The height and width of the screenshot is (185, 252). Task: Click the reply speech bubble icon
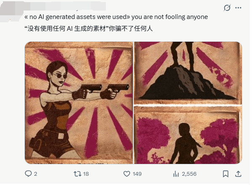tap(28, 174)
